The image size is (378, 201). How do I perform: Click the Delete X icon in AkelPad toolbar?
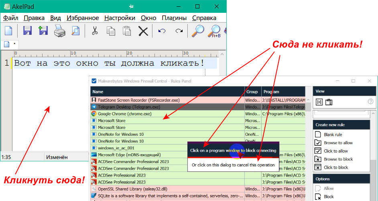coord(143,31)
